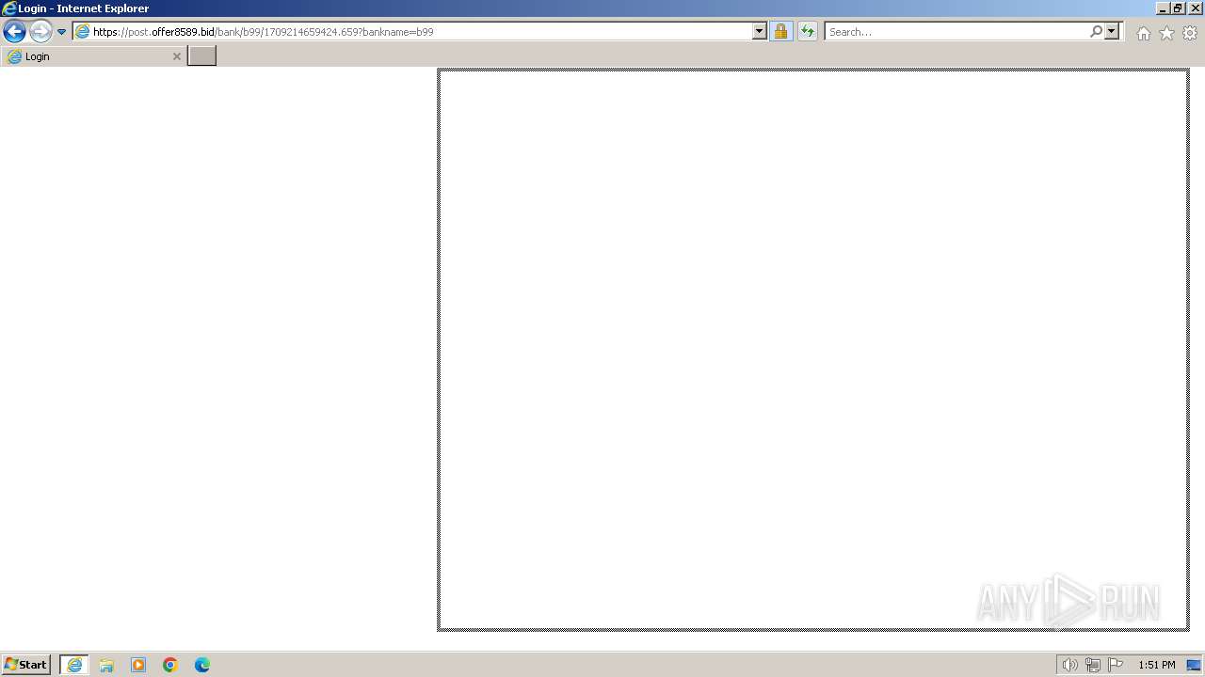Launch Windows Media Player from taskbar
This screenshot has width=1205, height=677.
pyautogui.click(x=138, y=665)
